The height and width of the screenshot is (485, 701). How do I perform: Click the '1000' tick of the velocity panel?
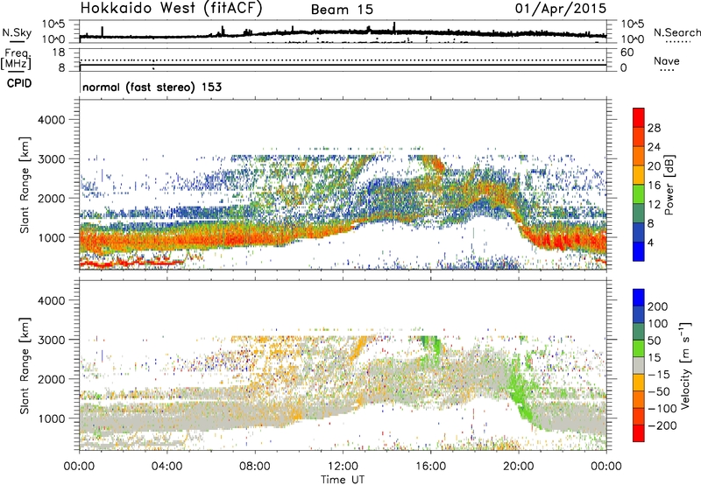51,418
